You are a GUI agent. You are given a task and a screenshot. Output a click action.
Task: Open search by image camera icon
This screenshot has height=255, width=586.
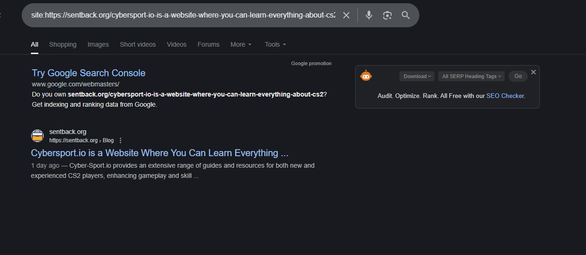tap(387, 15)
